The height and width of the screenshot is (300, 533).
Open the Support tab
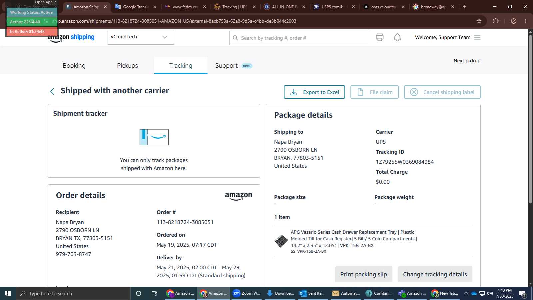[x=227, y=66]
